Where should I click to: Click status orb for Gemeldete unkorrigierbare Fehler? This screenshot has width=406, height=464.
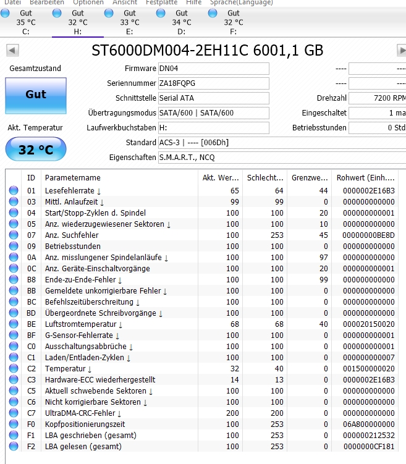pos(14,290)
